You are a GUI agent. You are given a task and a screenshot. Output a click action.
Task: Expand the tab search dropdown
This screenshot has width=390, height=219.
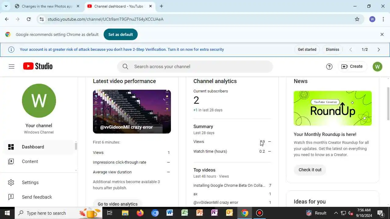click(x=6, y=6)
